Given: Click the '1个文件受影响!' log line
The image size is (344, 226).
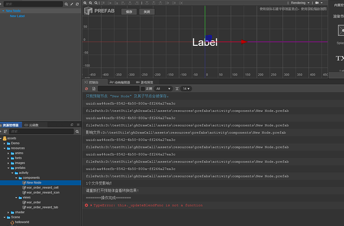Looking at the screenshot, I should coord(99,183).
